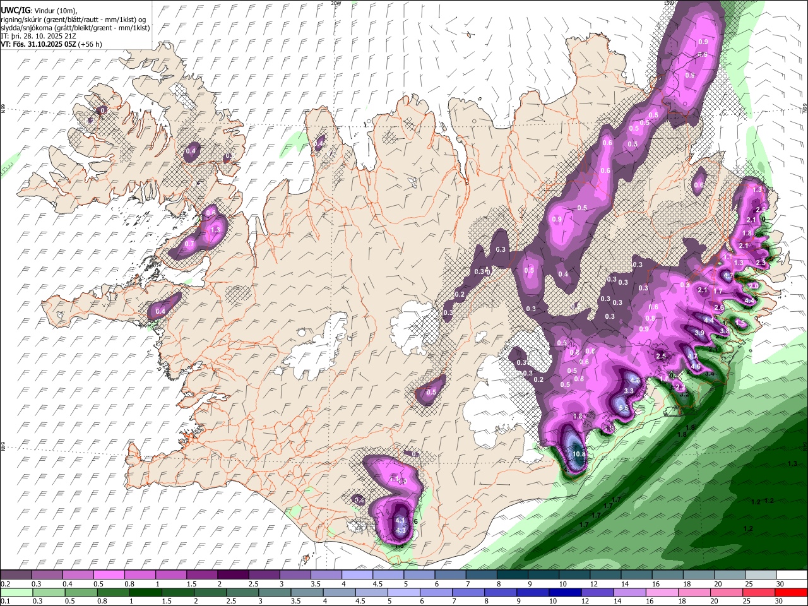
Task: Click the '3.9' precipitation value on east coast
Action: (x=699, y=333)
